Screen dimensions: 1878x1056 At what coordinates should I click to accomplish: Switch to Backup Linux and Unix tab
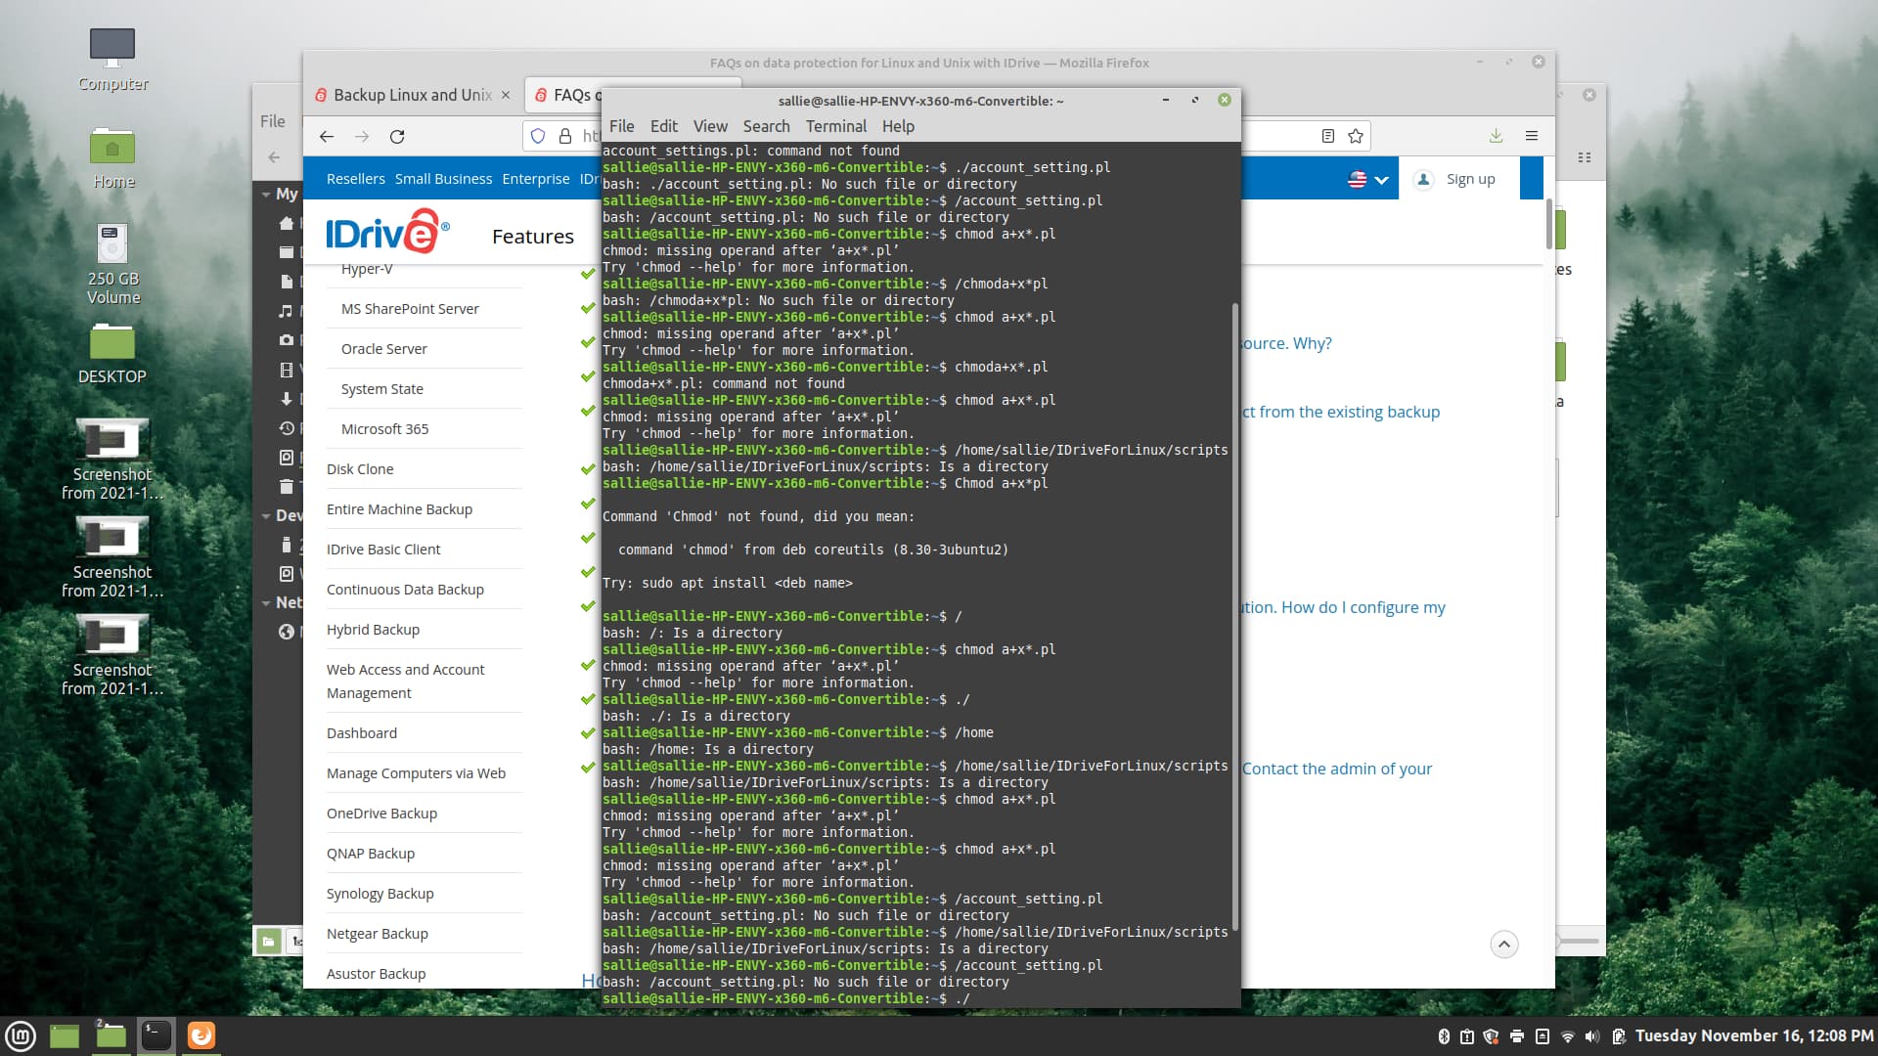point(411,95)
